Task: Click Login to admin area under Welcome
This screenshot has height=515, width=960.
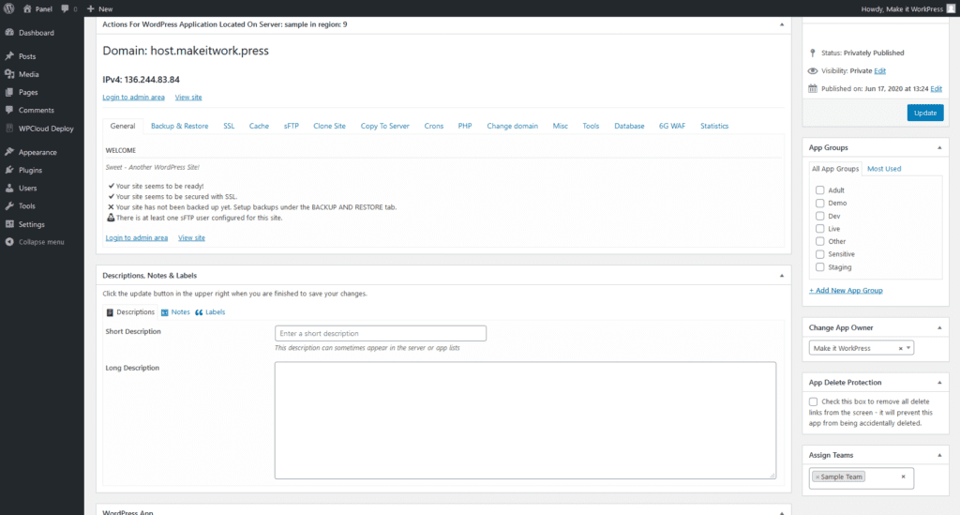Action: (137, 237)
